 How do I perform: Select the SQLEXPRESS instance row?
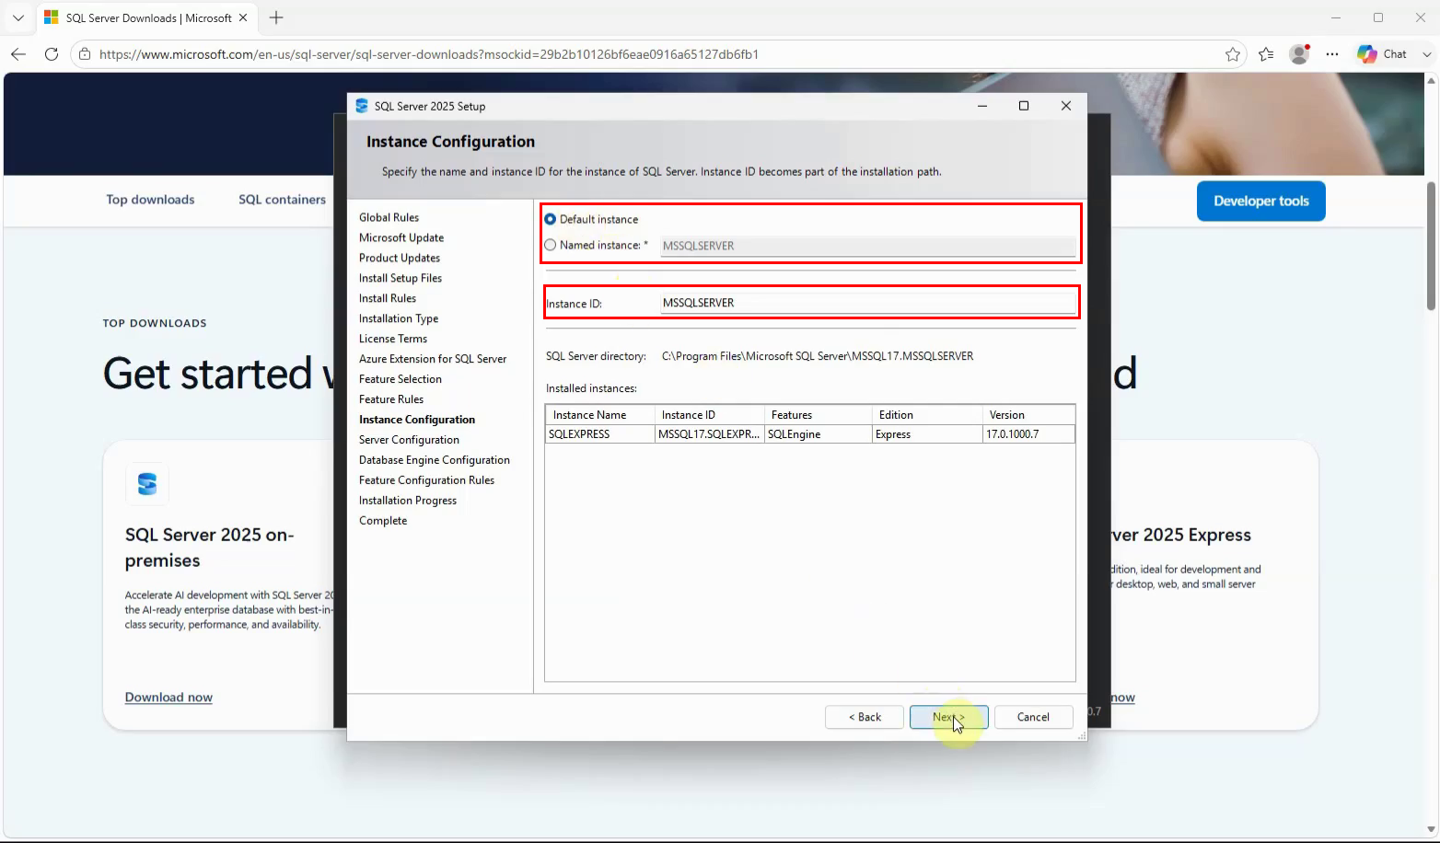click(810, 434)
